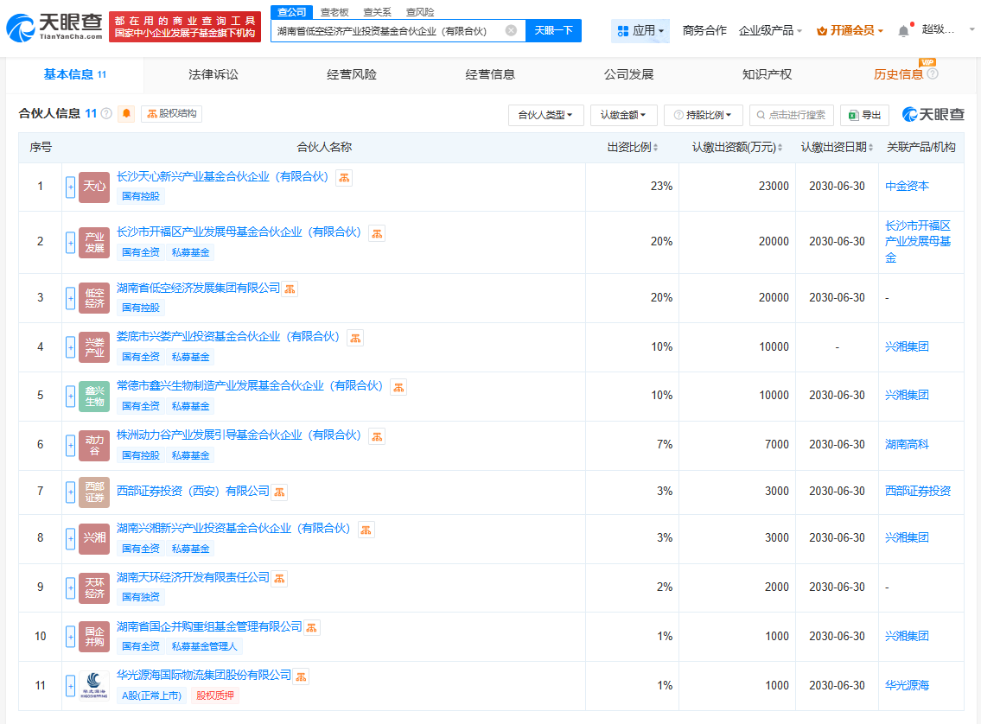Open the 合伙人类型 filter dropdown
Screen dimensions: 981x724
pos(546,115)
